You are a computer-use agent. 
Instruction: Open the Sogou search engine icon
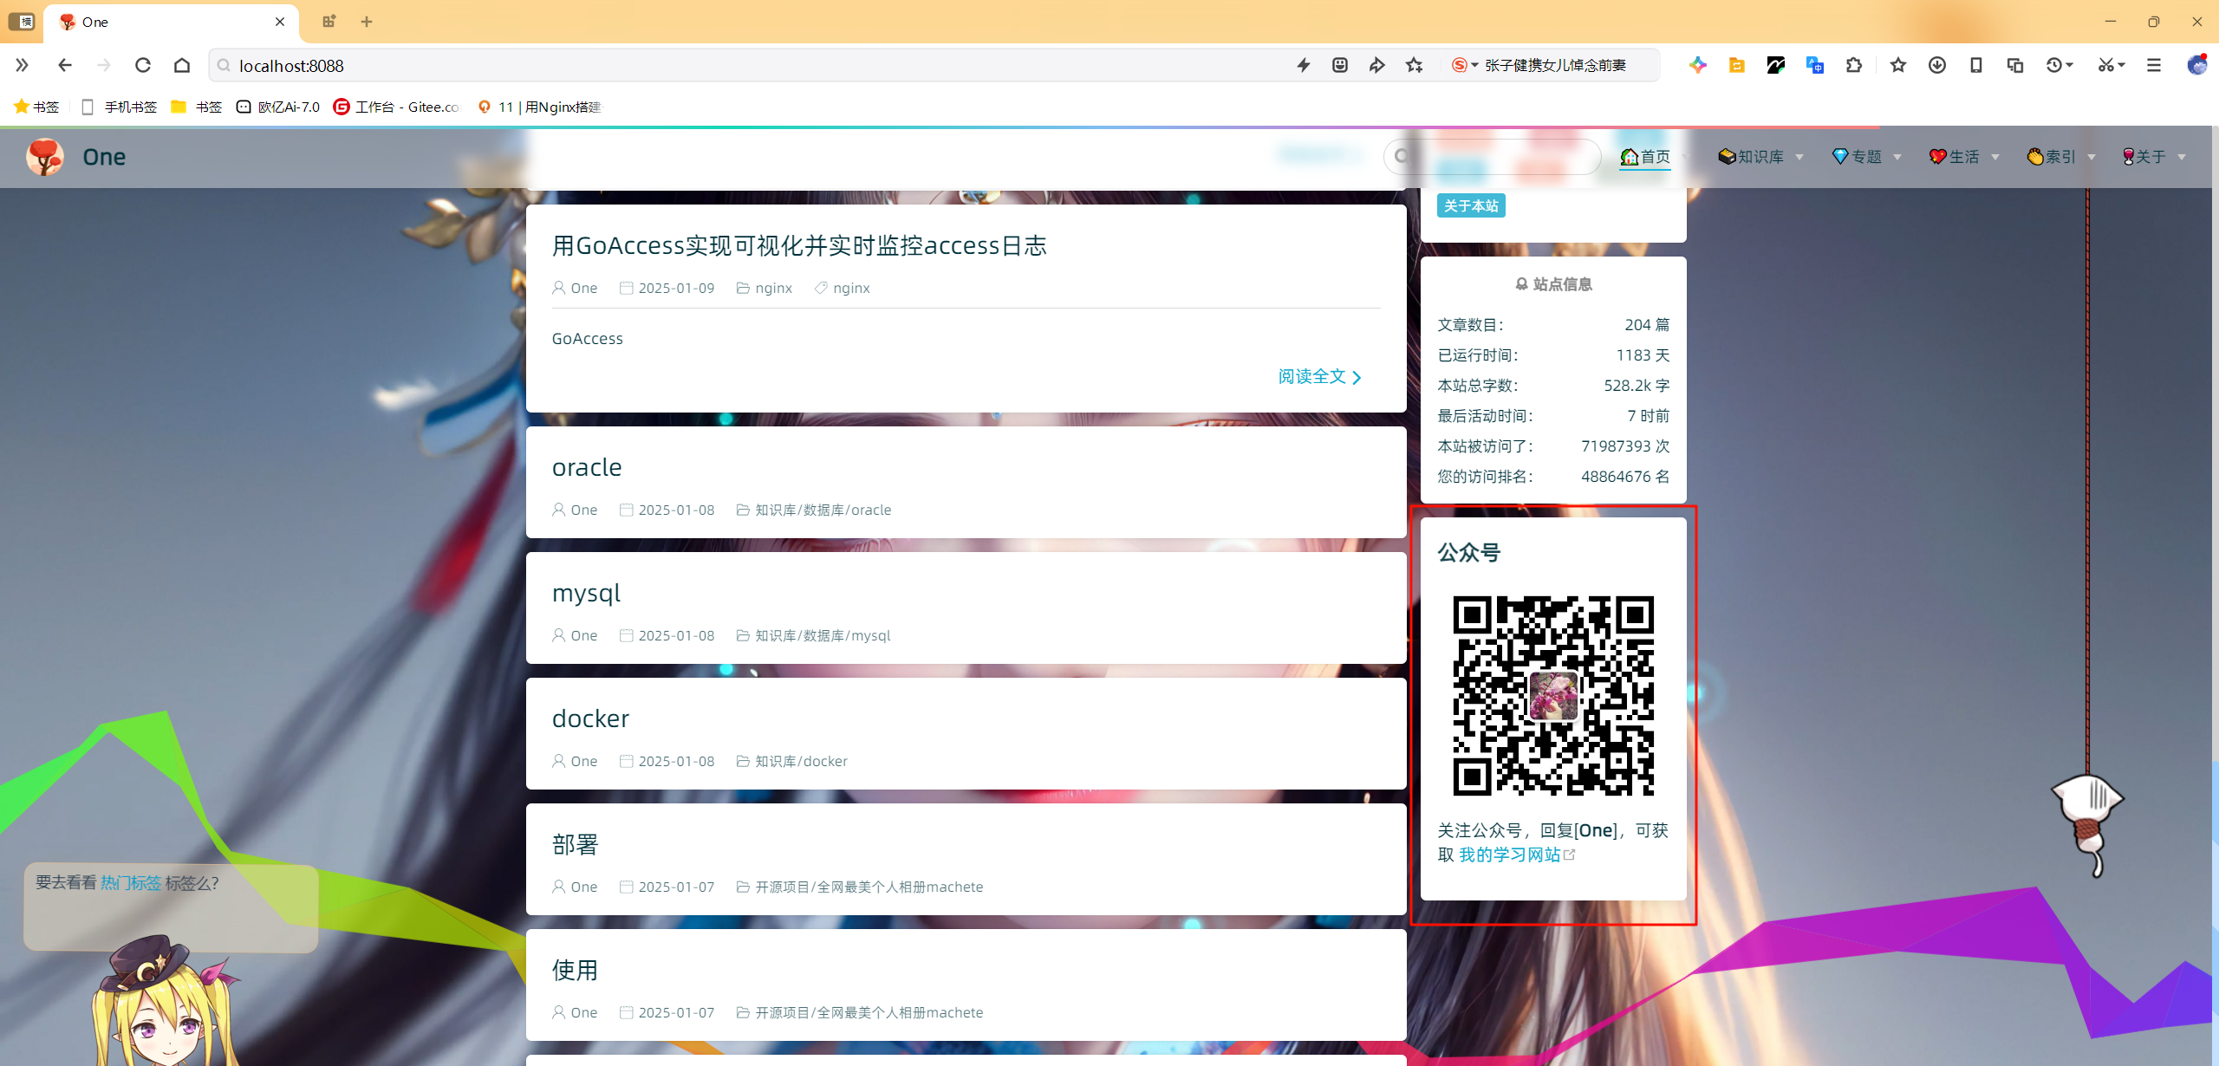(1459, 65)
